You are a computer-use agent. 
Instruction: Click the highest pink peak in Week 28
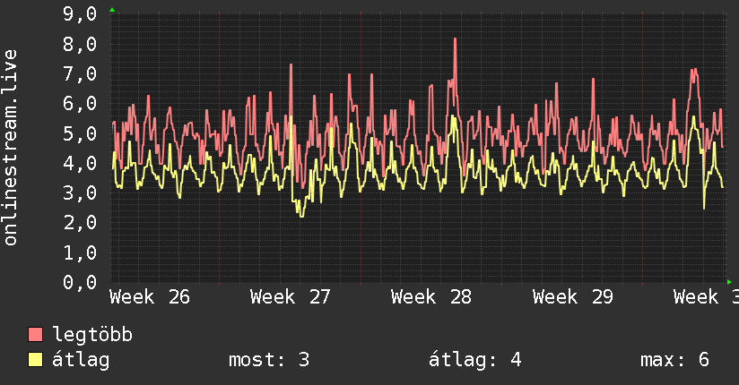pos(456,39)
